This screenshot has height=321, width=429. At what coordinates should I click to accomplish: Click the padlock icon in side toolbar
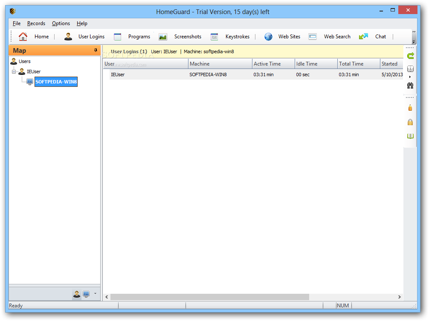pyautogui.click(x=410, y=122)
